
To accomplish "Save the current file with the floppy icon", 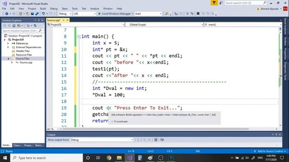I will tap(32, 14).
